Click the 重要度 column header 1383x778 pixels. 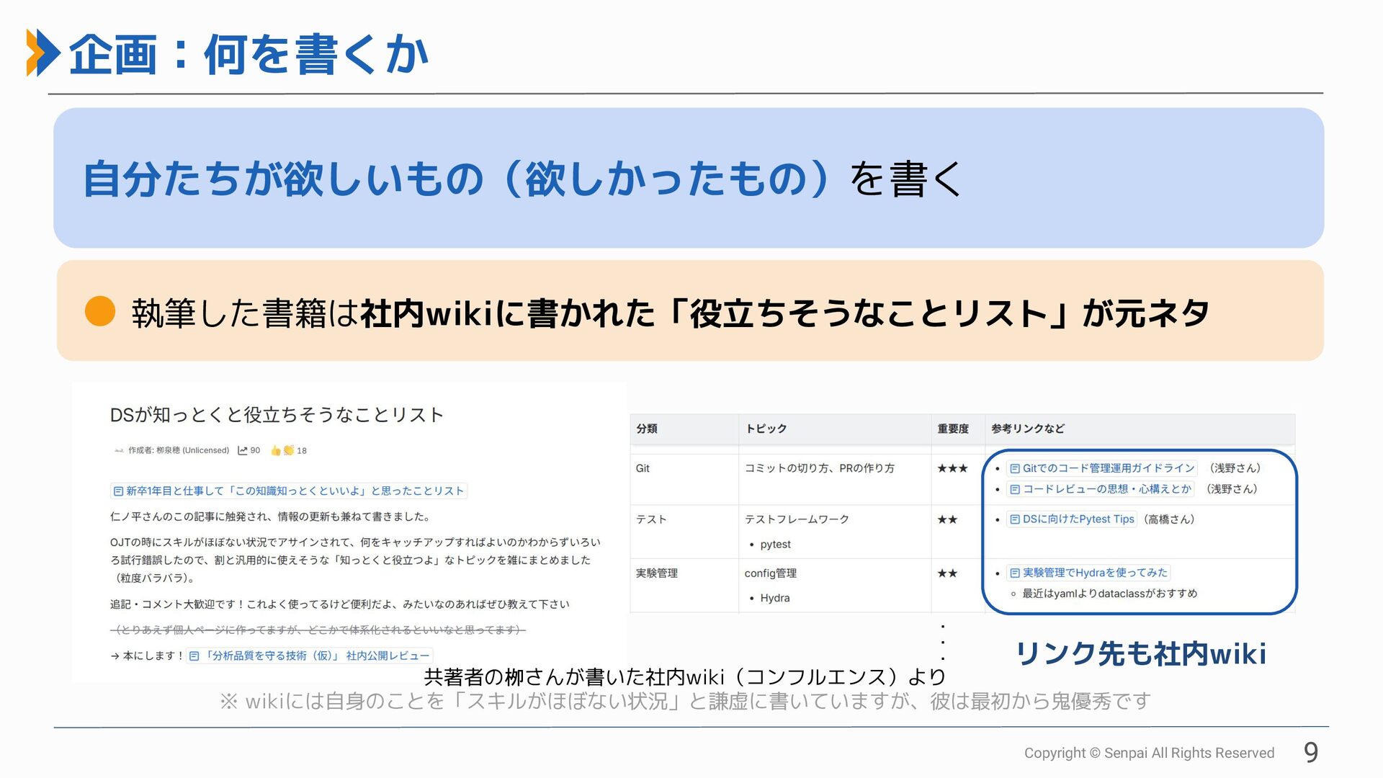(952, 429)
